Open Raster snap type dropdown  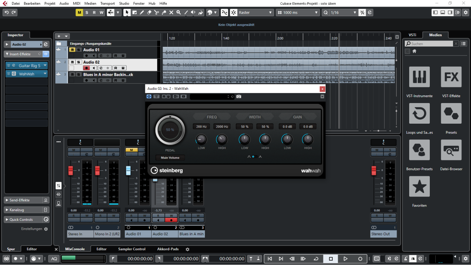[255, 13]
